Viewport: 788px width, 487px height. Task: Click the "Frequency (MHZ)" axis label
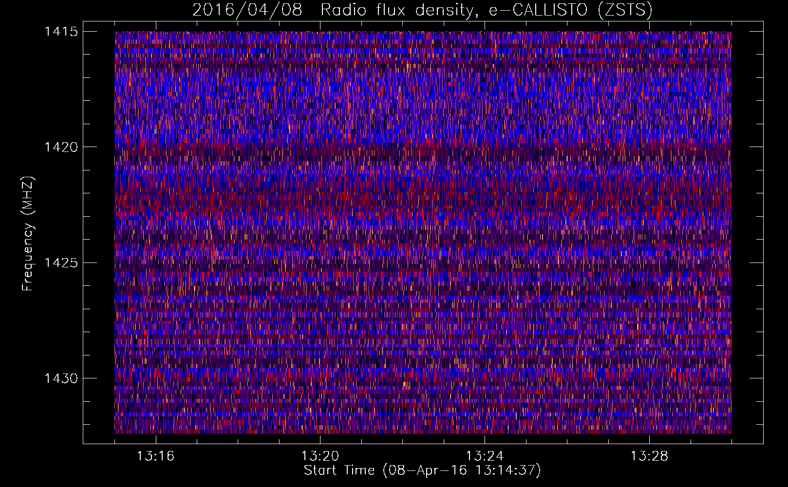pyautogui.click(x=28, y=234)
